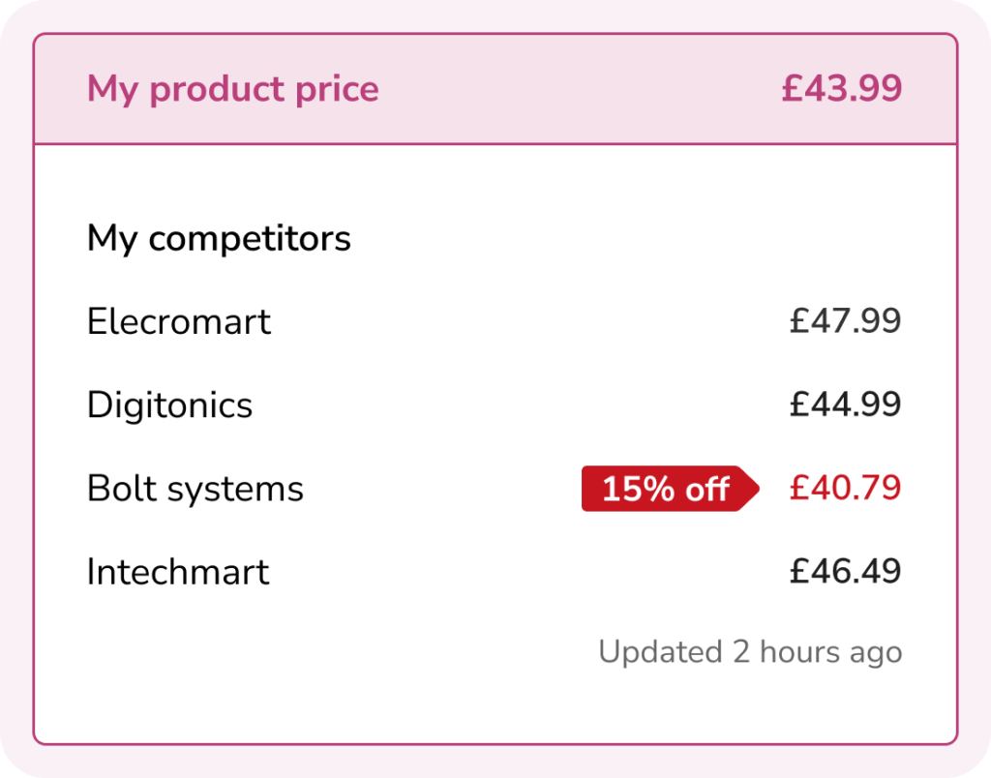991x778 pixels.
Task: Open the Elecromart competitor entry
Action: [179, 321]
